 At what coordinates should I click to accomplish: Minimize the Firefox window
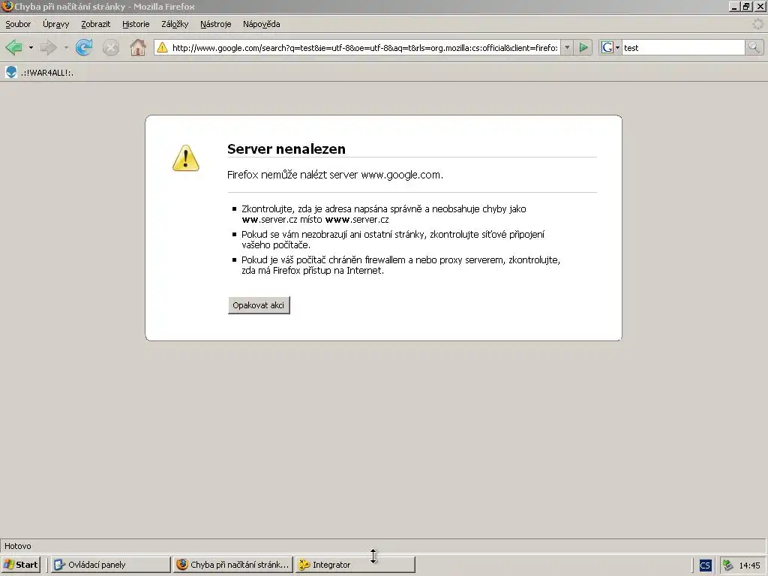pos(733,6)
